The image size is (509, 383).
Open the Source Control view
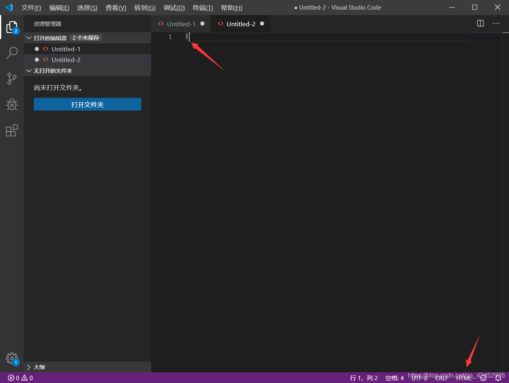coord(12,79)
